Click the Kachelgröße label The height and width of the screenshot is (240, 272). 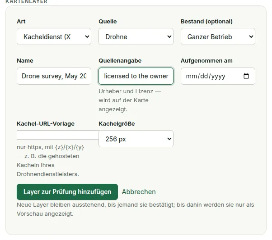pos(117,124)
